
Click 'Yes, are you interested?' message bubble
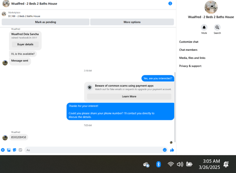(x=158, y=78)
